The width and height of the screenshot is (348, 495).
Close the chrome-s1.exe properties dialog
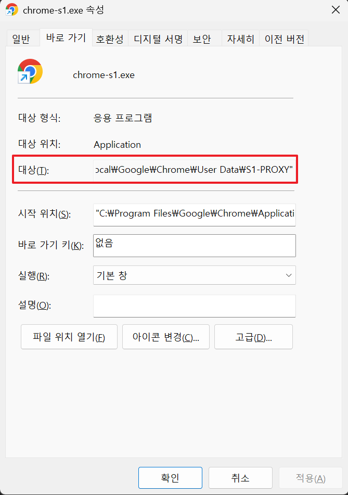336,10
